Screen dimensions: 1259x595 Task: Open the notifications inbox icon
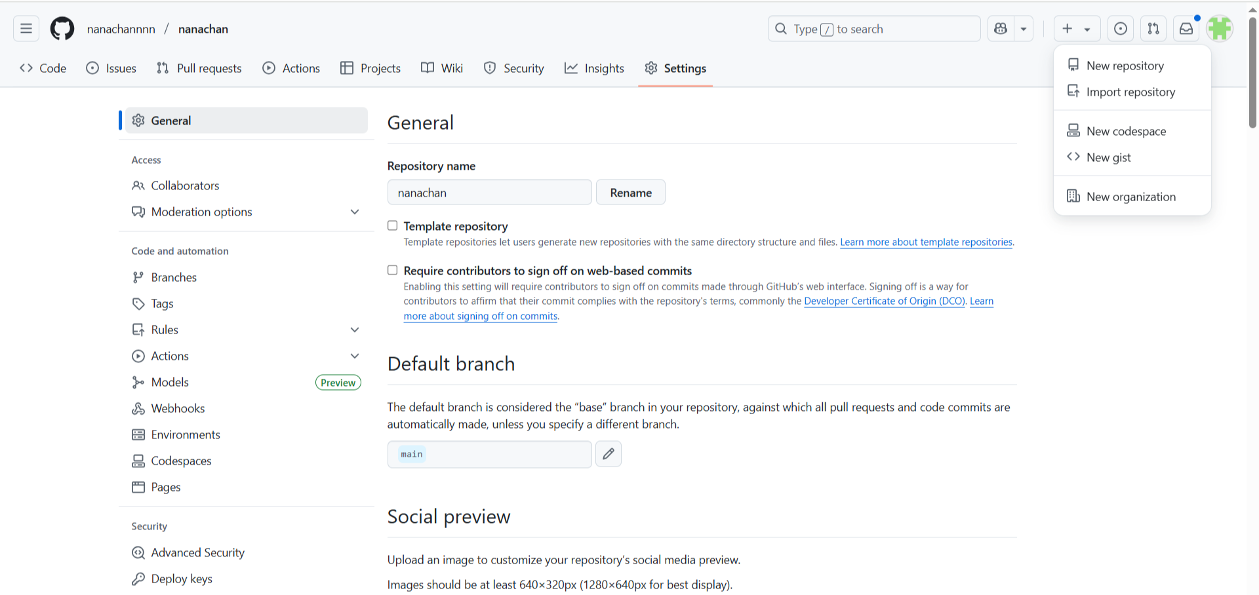[x=1186, y=29]
